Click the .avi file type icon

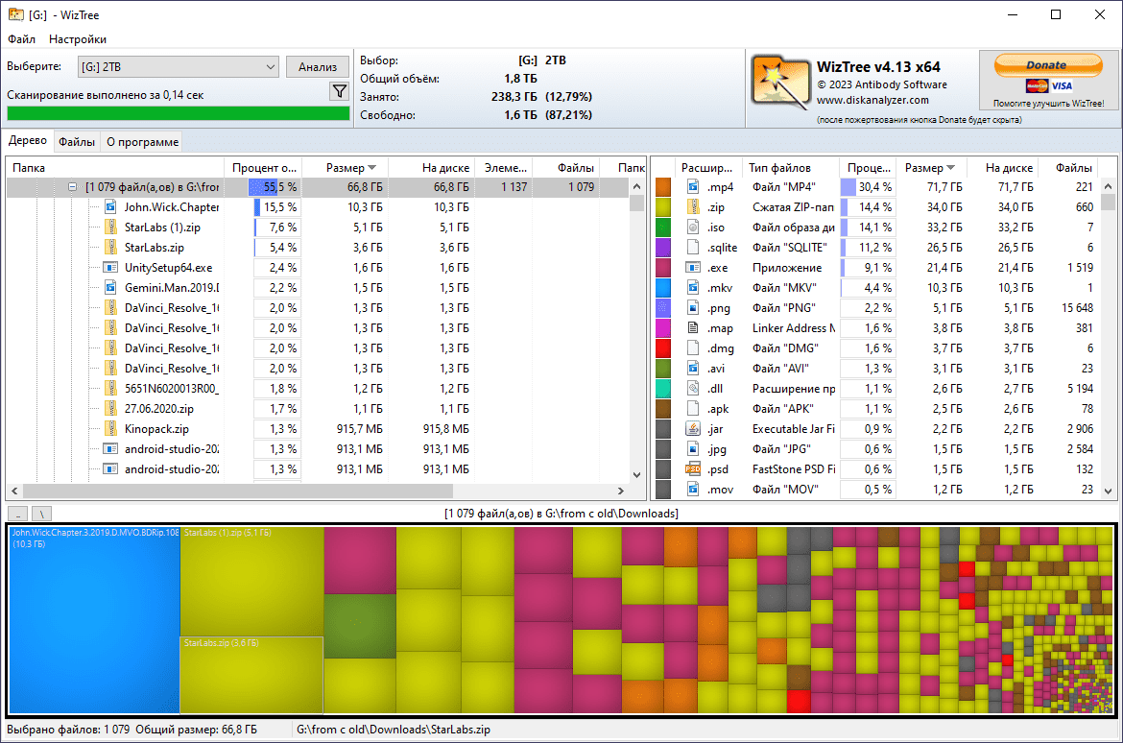(x=693, y=369)
